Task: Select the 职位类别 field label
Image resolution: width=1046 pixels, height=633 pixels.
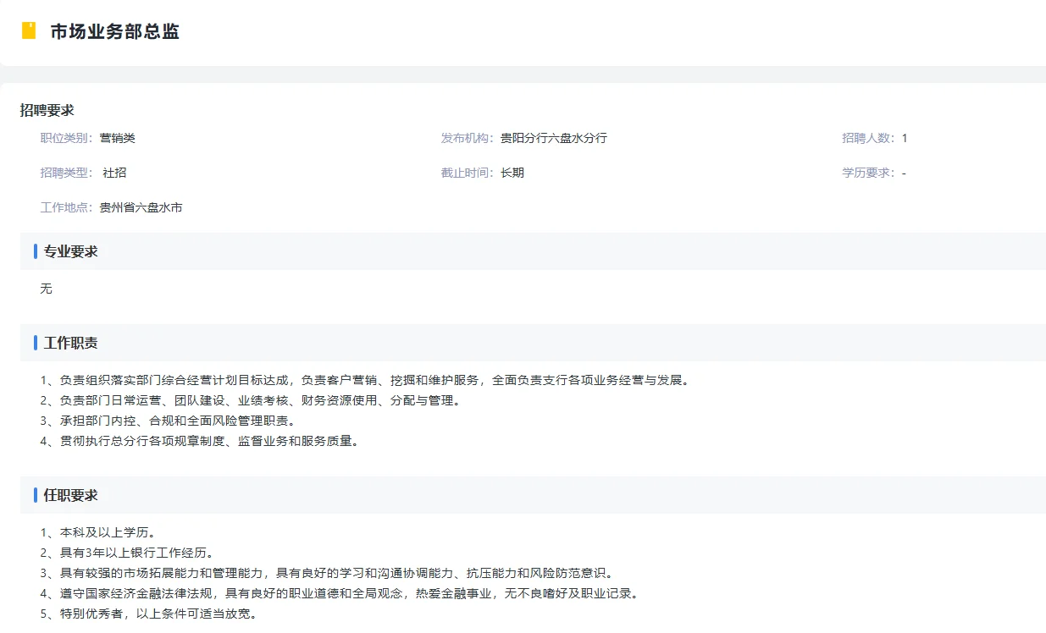Action: tap(65, 137)
